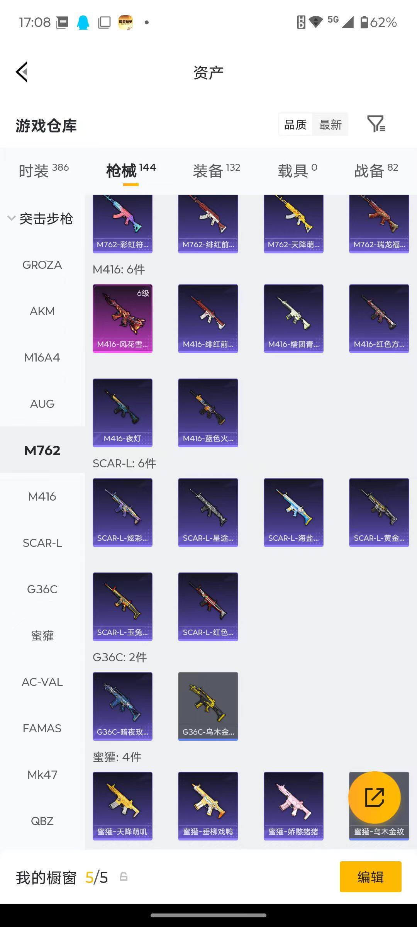This screenshot has width=417, height=927.
Task: Switch to the 时装 tab
Action: click(x=44, y=170)
